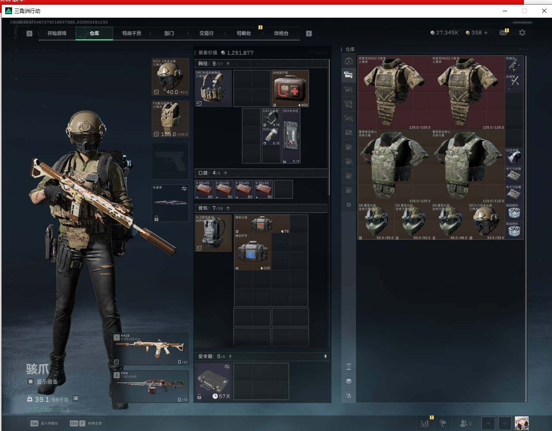The height and width of the screenshot is (431, 552).
Task: Click the help icon beside 胸挂 9/17
Action: [228, 64]
